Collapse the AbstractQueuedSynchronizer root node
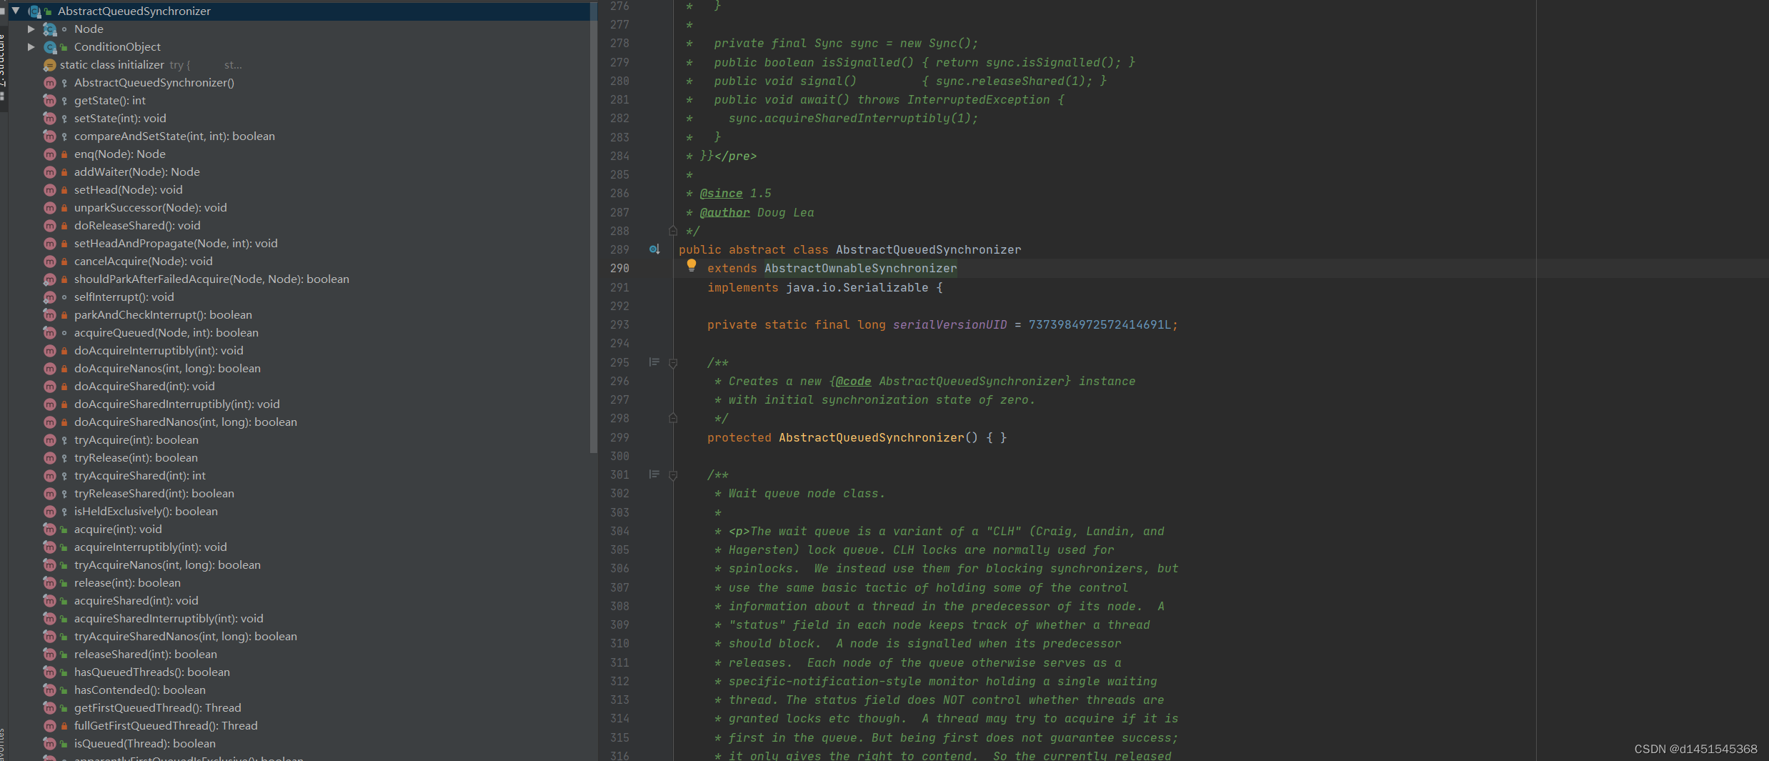Screen dimensions: 1769x761 point(16,11)
